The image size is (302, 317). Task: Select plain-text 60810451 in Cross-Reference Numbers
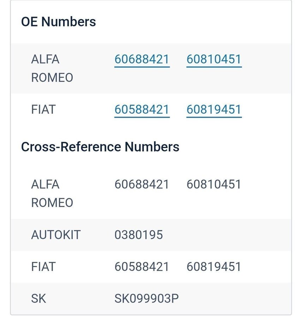click(x=214, y=184)
